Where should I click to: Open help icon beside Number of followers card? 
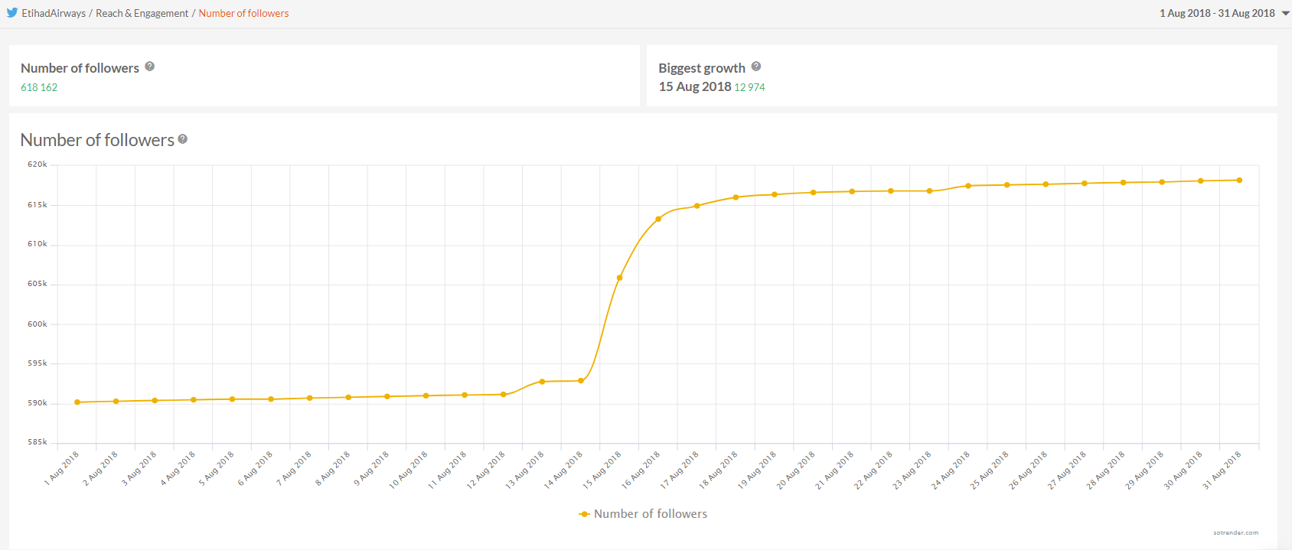click(x=150, y=67)
